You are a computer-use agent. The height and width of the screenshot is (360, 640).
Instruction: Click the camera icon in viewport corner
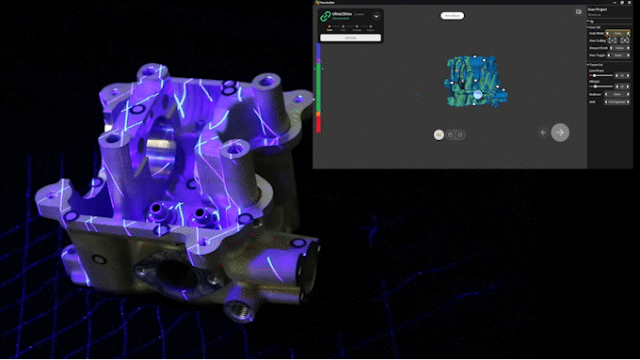tap(579, 12)
